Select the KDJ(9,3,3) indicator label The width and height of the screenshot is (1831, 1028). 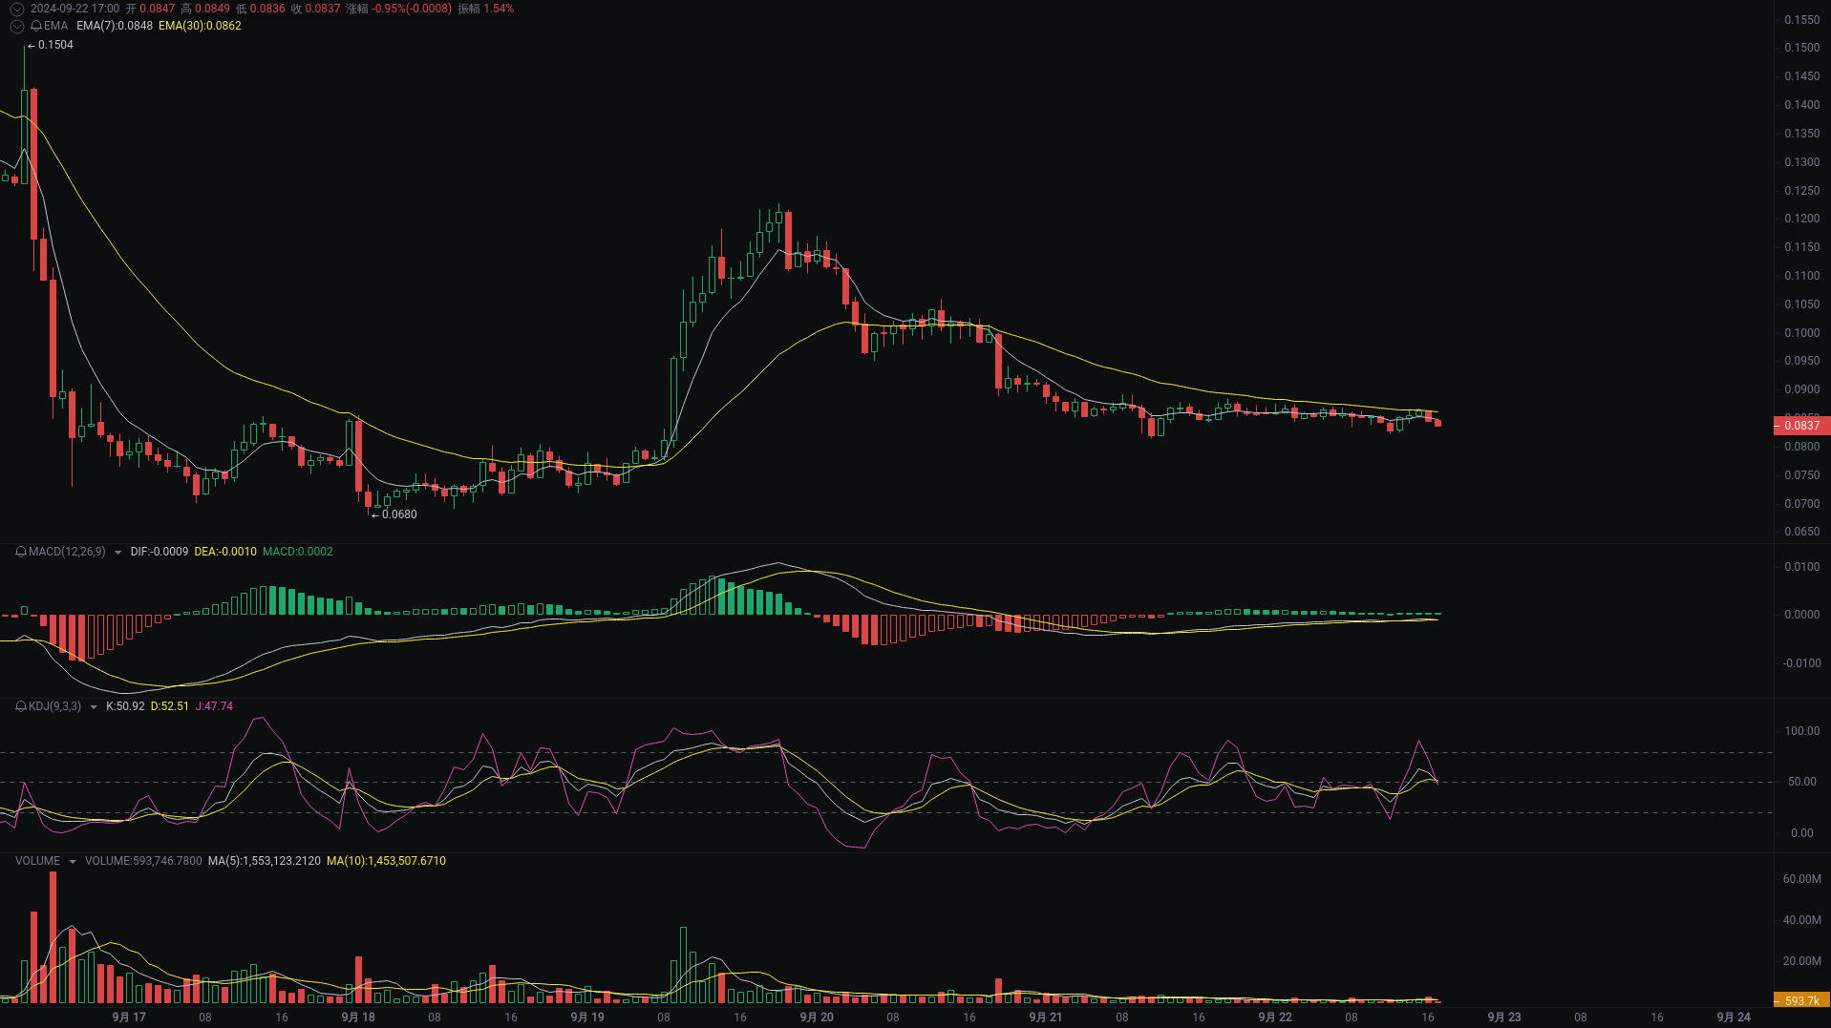[54, 706]
